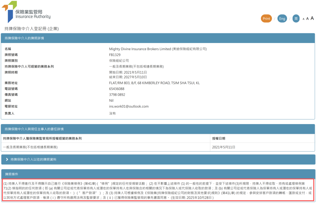This screenshot has width=316, height=204.
Task: Select the largest font size A
Action: pos(312,18)
